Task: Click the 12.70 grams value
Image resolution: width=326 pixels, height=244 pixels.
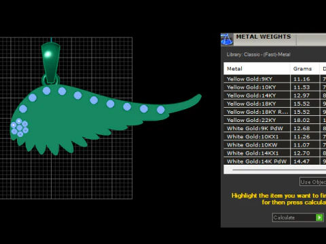Action: 302,153
